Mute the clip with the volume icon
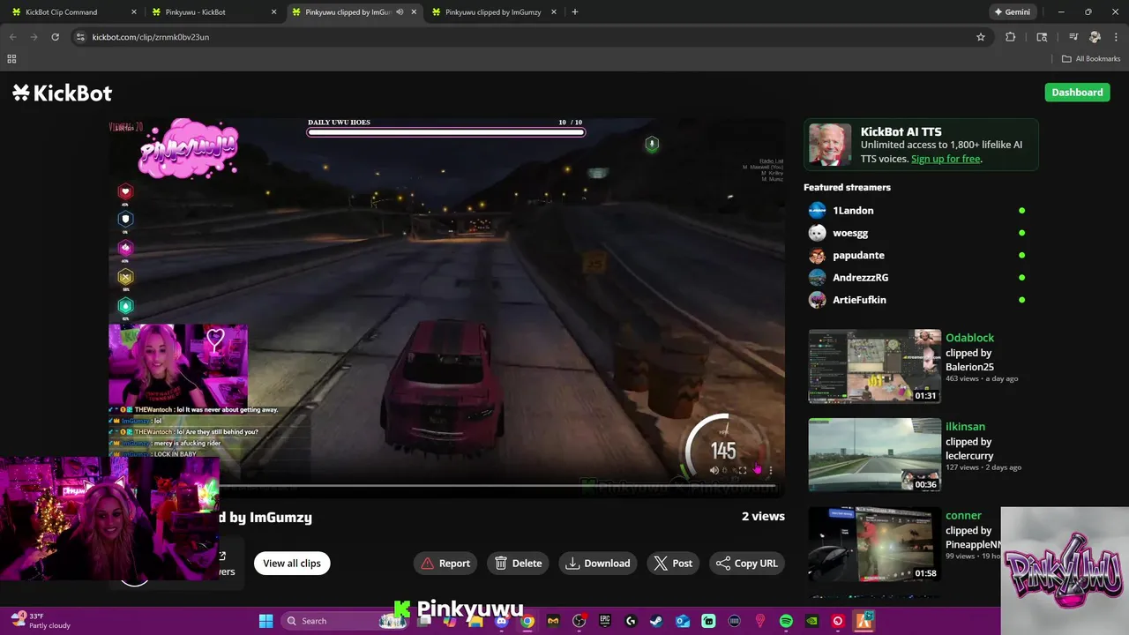Image resolution: width=1129 pixels, height=635 pixels. pyautogui.click(x=714, y=470)
